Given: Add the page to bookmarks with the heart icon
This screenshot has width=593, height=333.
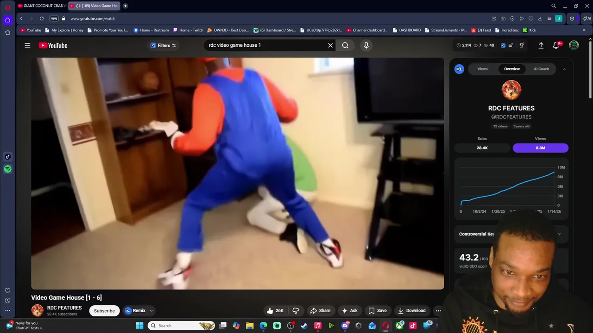Looking at the screenshot, I should point(531,18).
